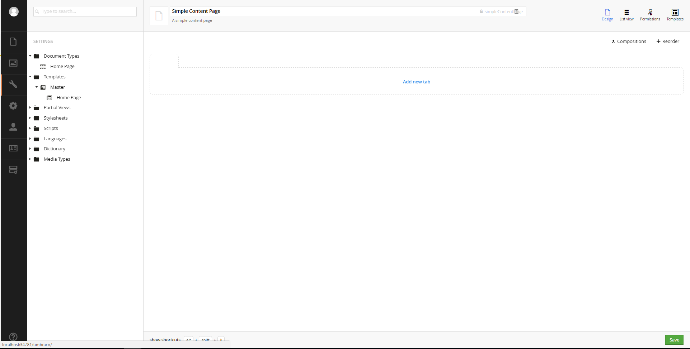Collapse the Document Types folder arrow

[x=30, y=56]
